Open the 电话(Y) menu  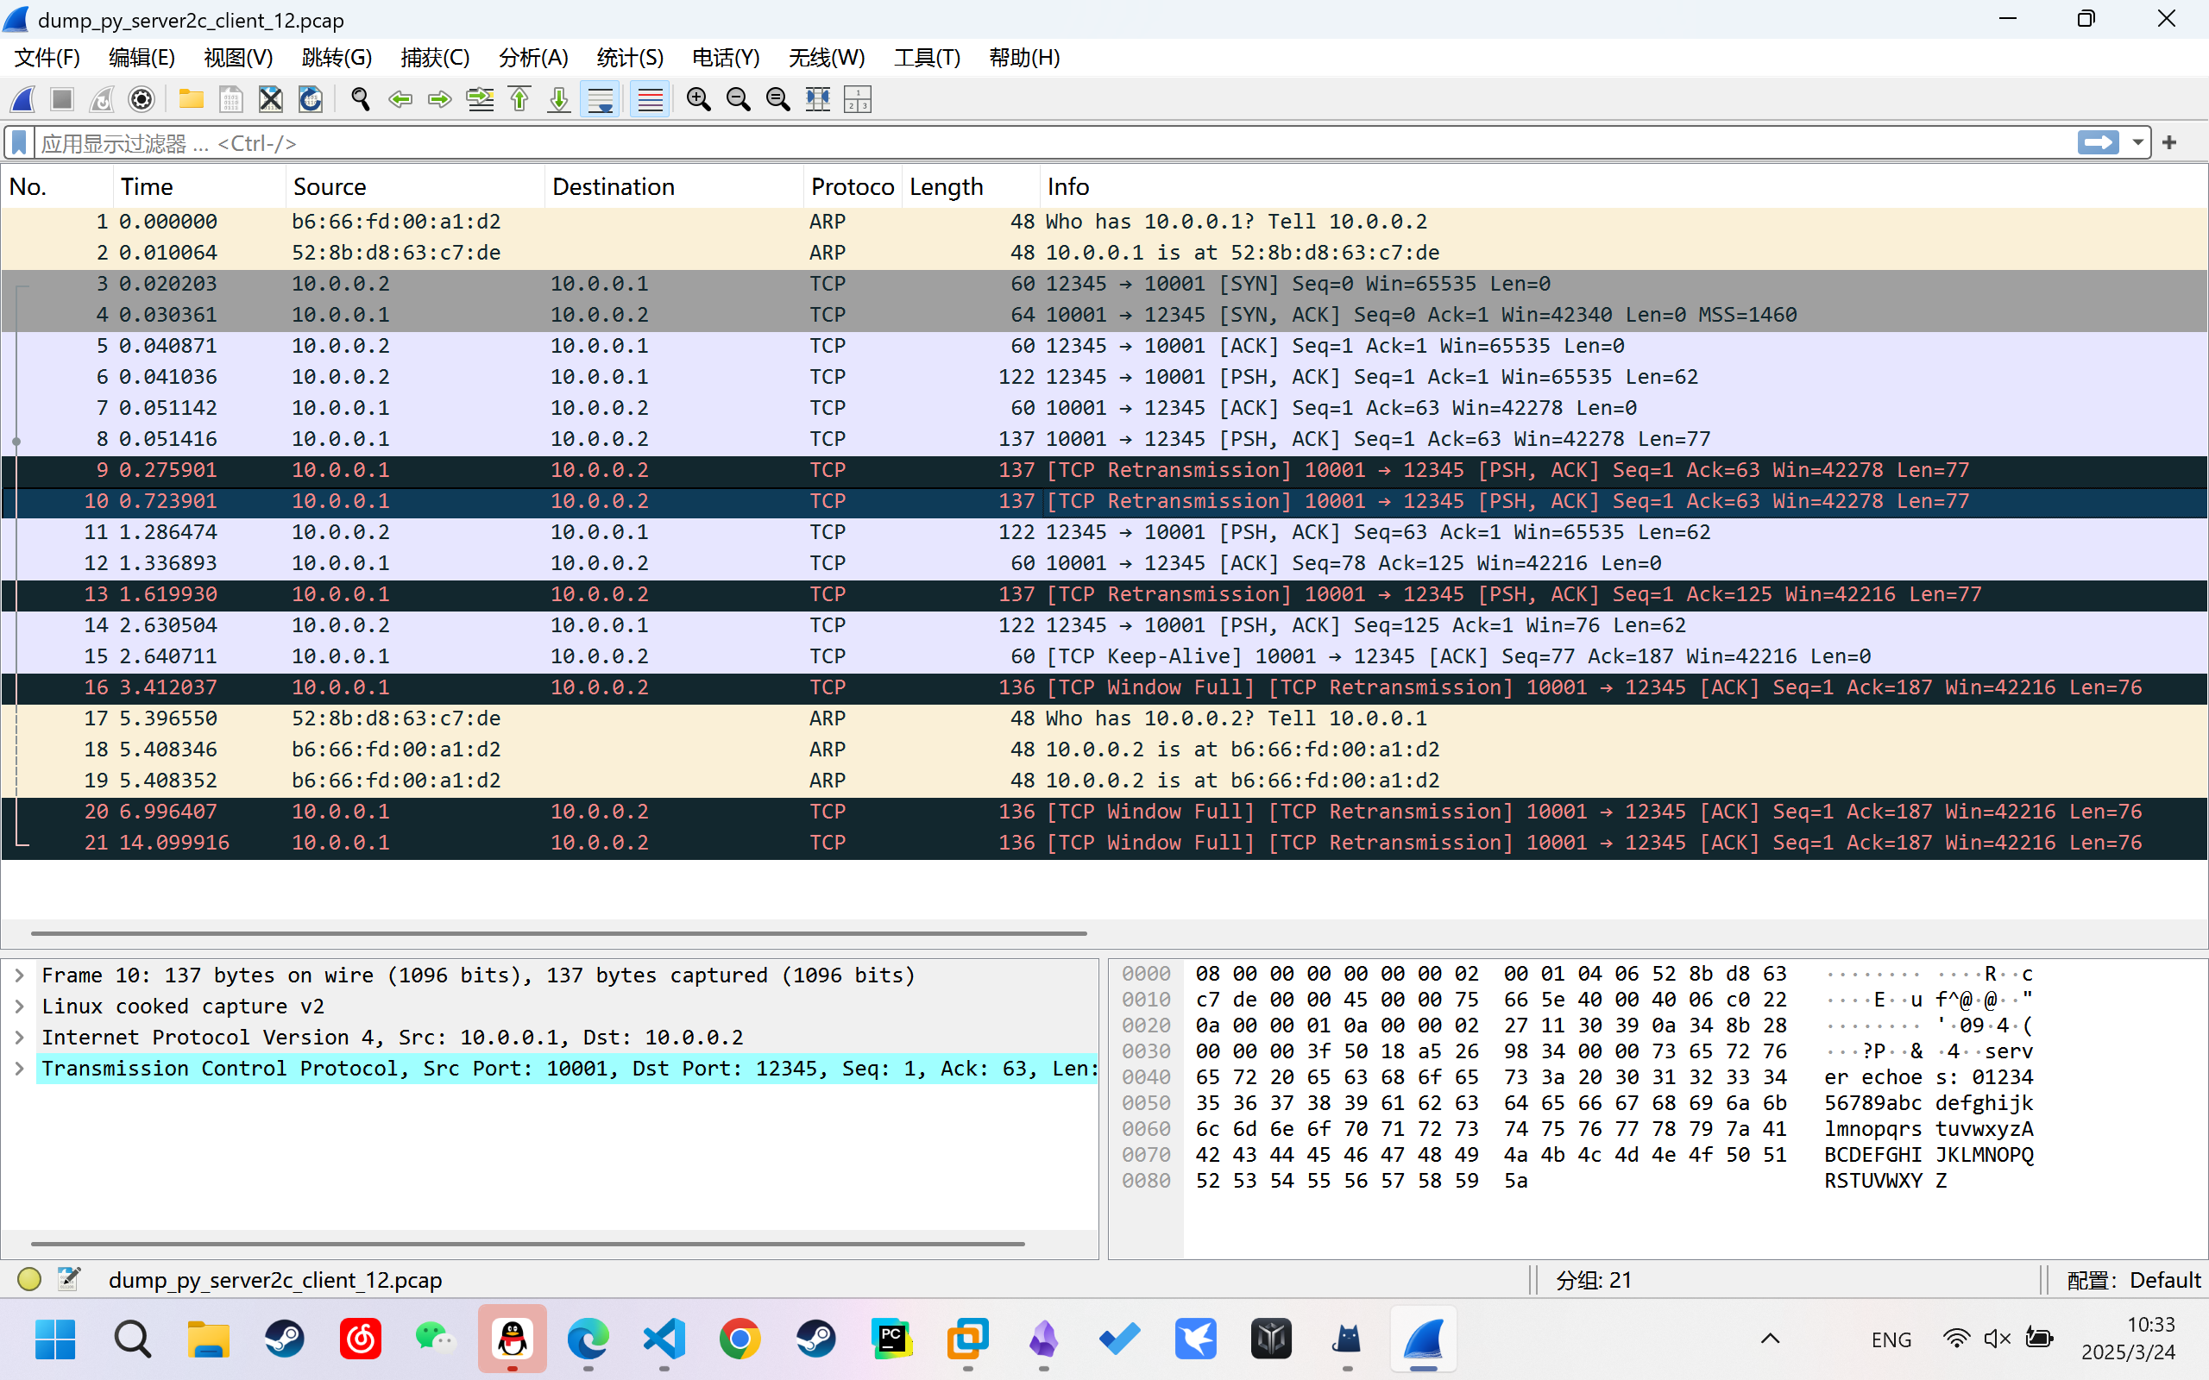pos(726,59)
